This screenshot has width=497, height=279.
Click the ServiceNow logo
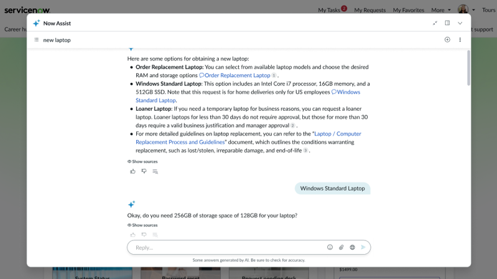click(27, 10)
